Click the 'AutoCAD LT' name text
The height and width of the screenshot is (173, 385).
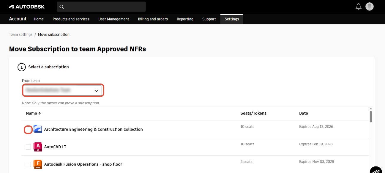[55, 147]
